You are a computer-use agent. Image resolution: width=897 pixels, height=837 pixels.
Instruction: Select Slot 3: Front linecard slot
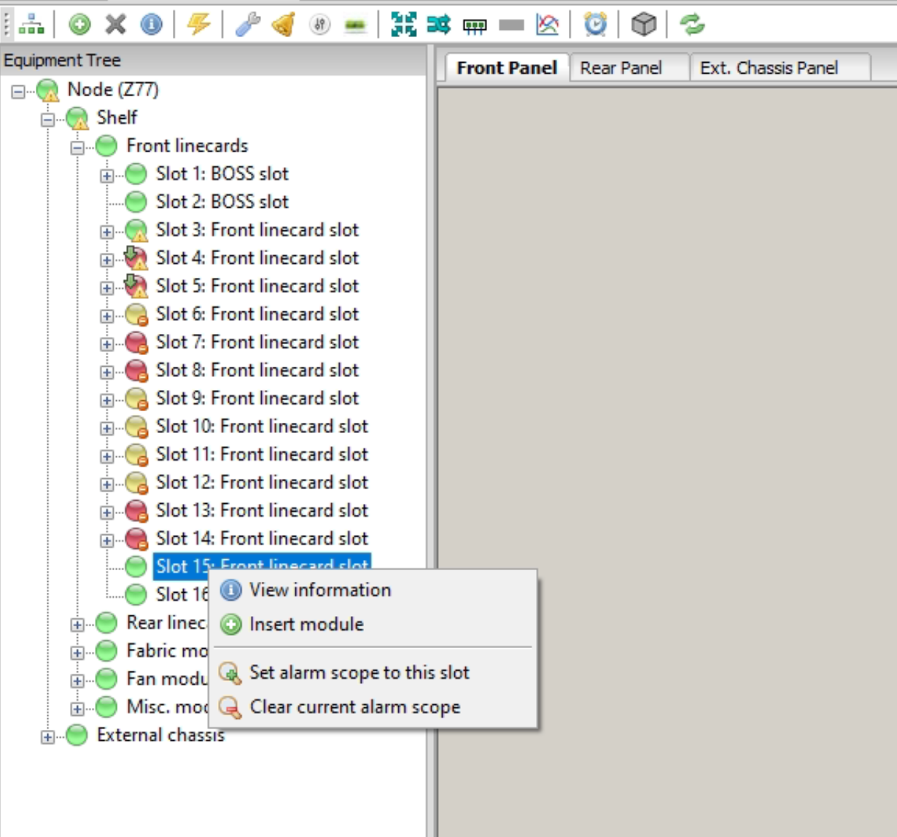tap(257, 230)
